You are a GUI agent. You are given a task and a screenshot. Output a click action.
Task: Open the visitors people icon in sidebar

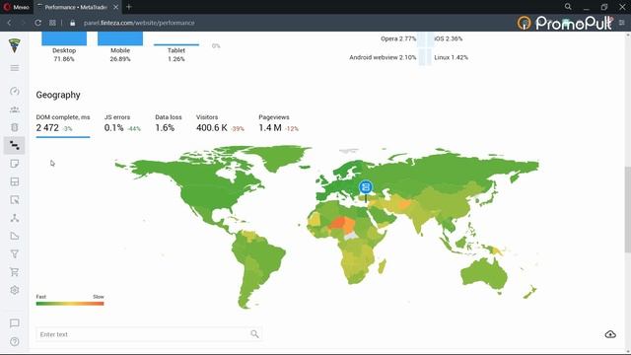pos(15,109)
